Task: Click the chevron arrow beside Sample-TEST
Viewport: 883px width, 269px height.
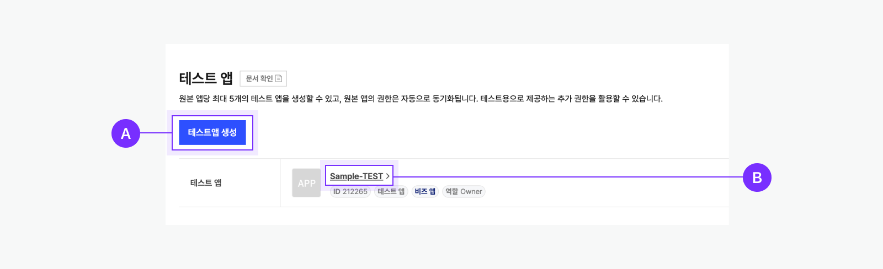Action: 388,176
